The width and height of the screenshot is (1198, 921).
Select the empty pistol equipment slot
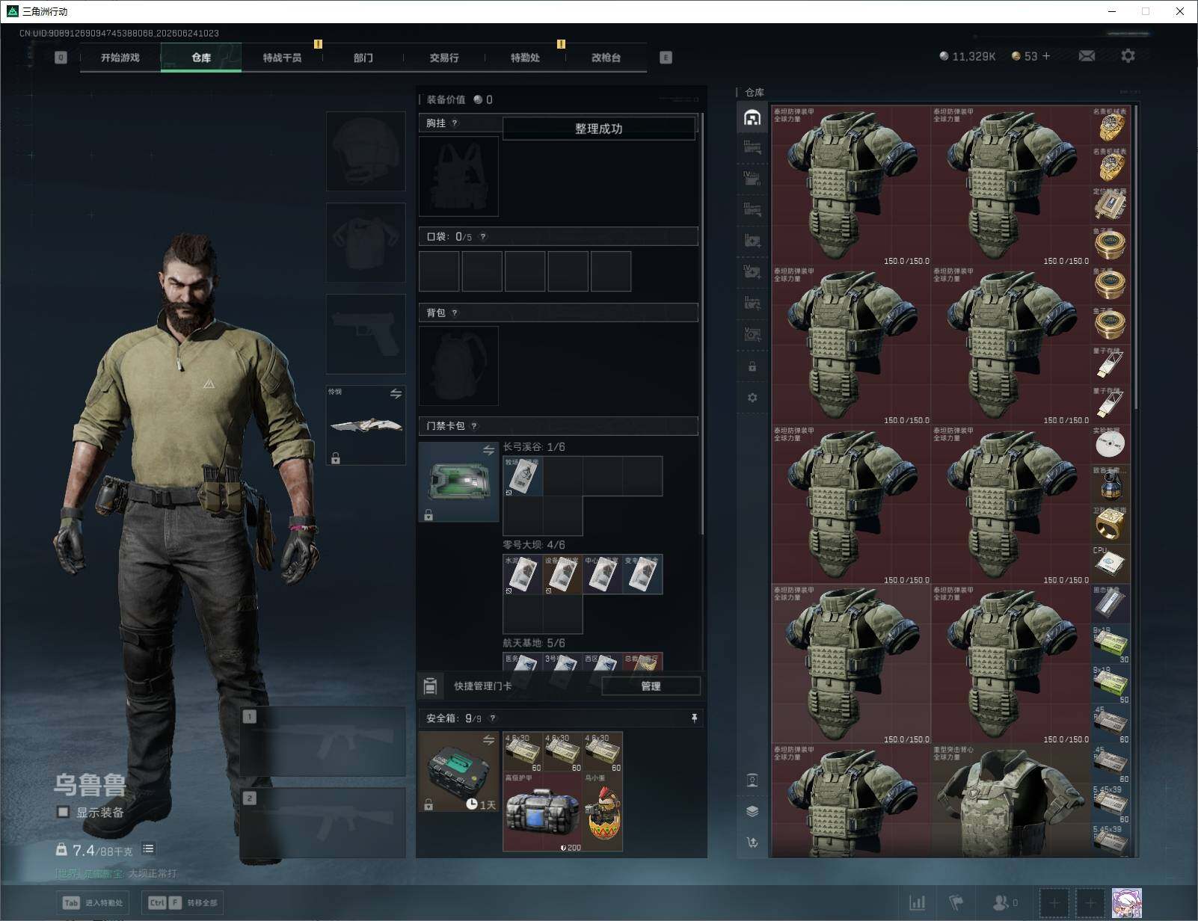[366, 334]
